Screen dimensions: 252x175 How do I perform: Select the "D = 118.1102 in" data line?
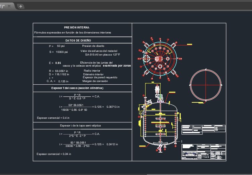[x=59, y=74]
